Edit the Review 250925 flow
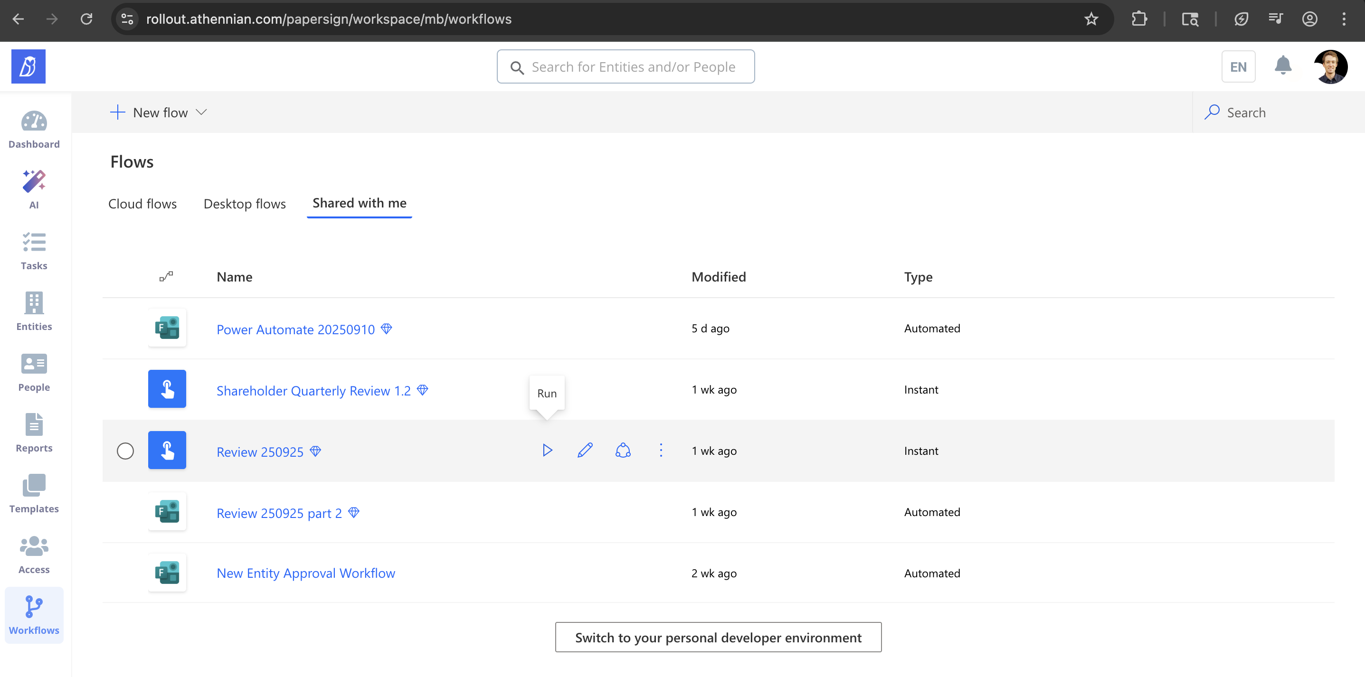1365x677 pixels. pyautogui.click(x=585, y=450)
